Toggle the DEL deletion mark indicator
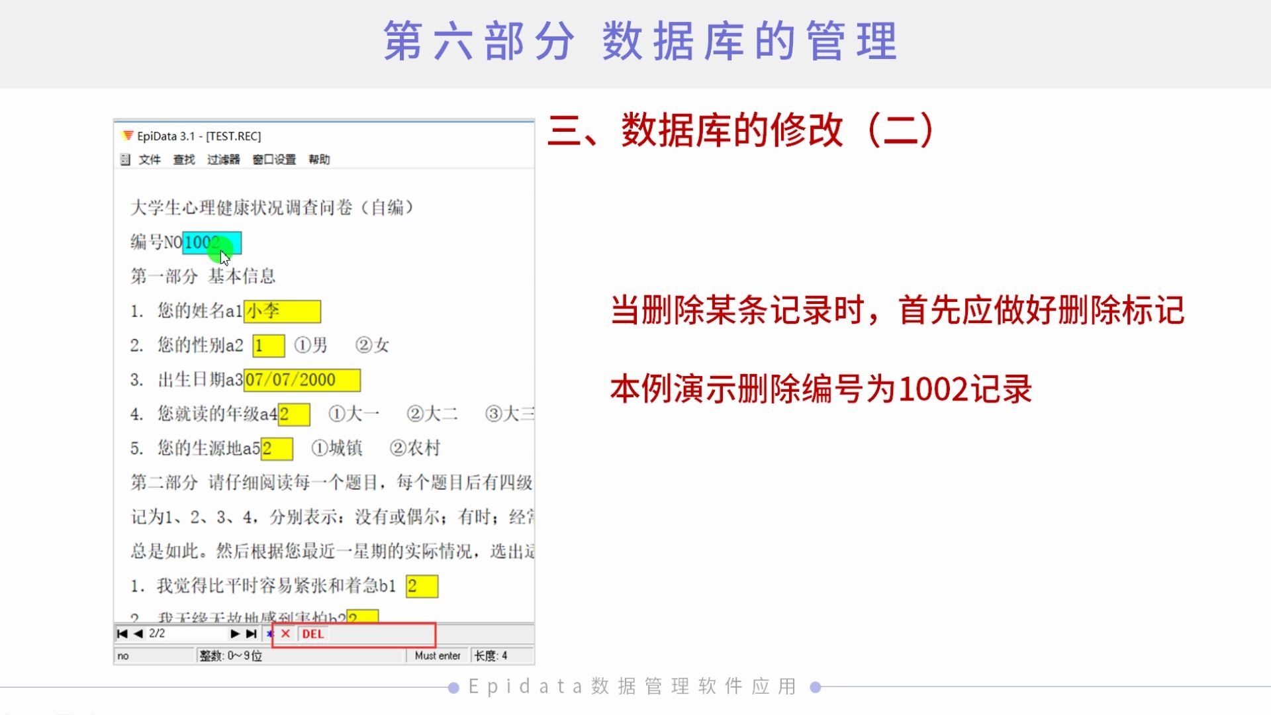Screen dimensions: 1271x715 tap(312, 634)
